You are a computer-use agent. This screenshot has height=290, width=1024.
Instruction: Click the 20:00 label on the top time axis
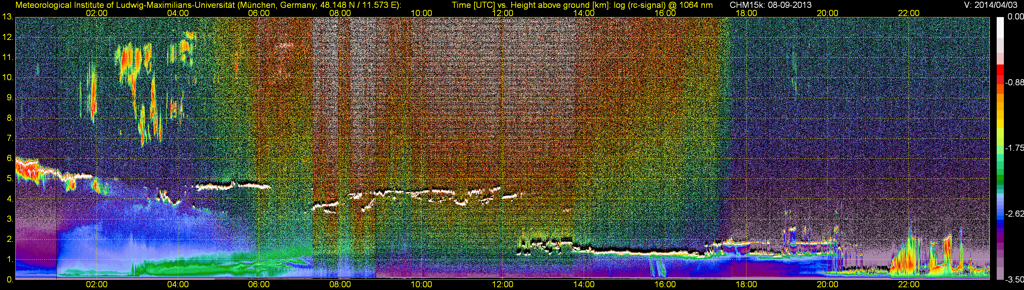click(x=828, y=13)
